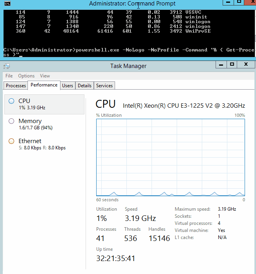
Task: Click winlogon with Id 548 in console
Action: (x=198, y=22)
